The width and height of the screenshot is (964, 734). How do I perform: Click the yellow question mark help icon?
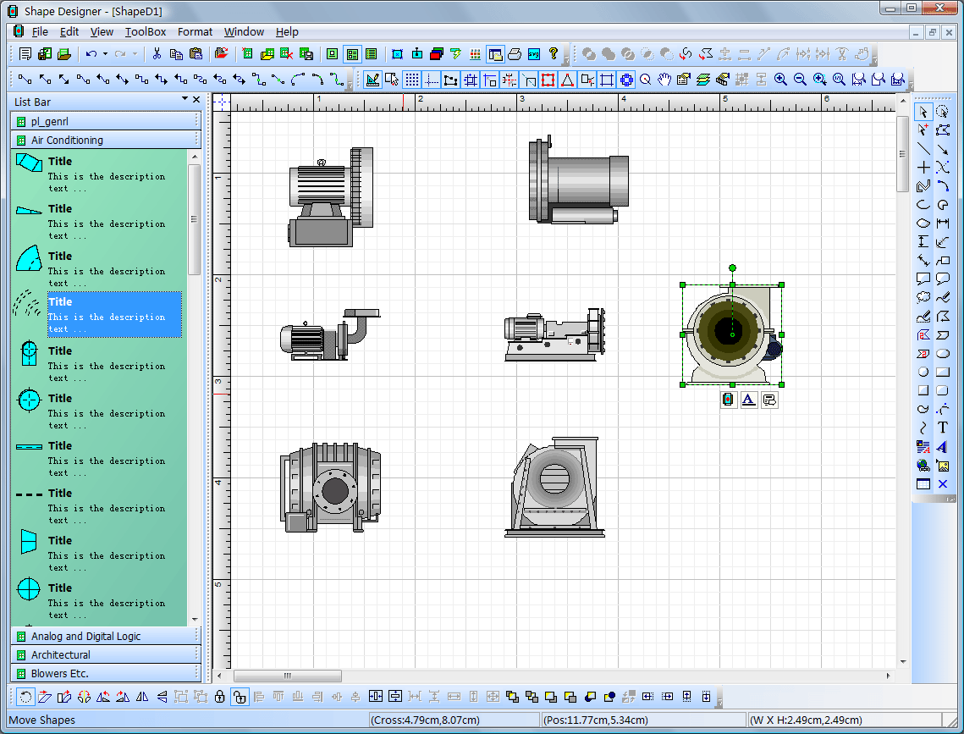point(554,54)
